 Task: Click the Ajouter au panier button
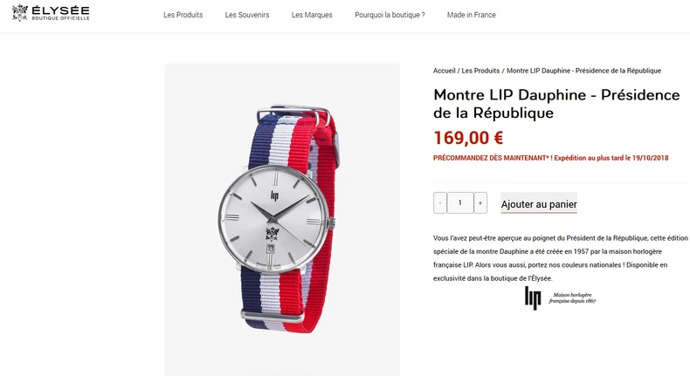pos(539,203)
